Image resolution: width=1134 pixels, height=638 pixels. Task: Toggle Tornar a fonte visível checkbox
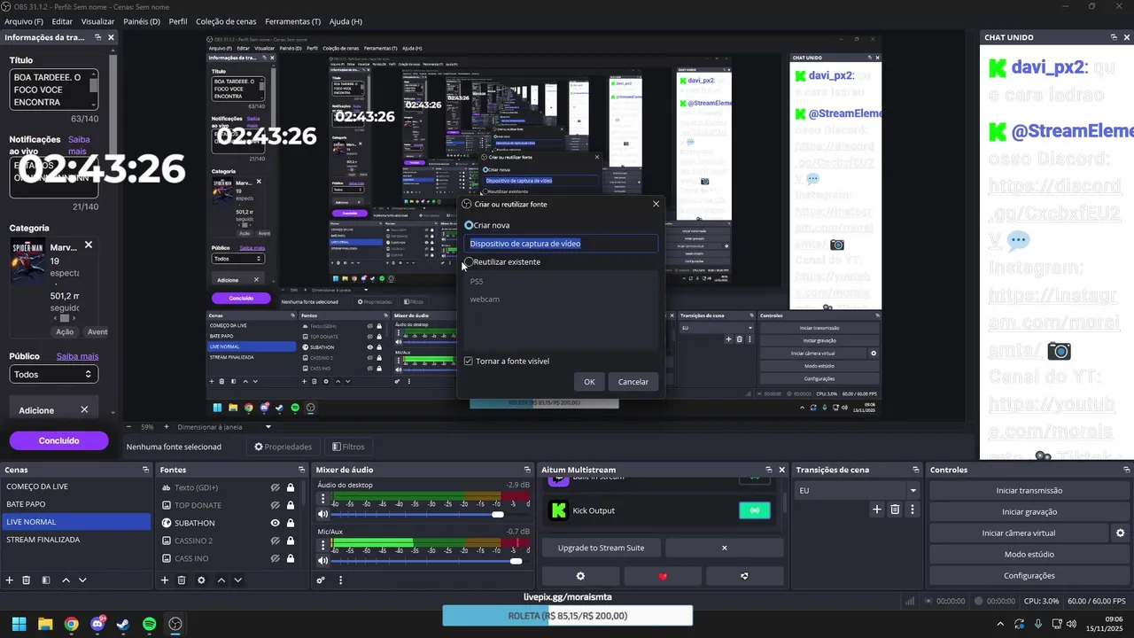click(x=469, y=361)
